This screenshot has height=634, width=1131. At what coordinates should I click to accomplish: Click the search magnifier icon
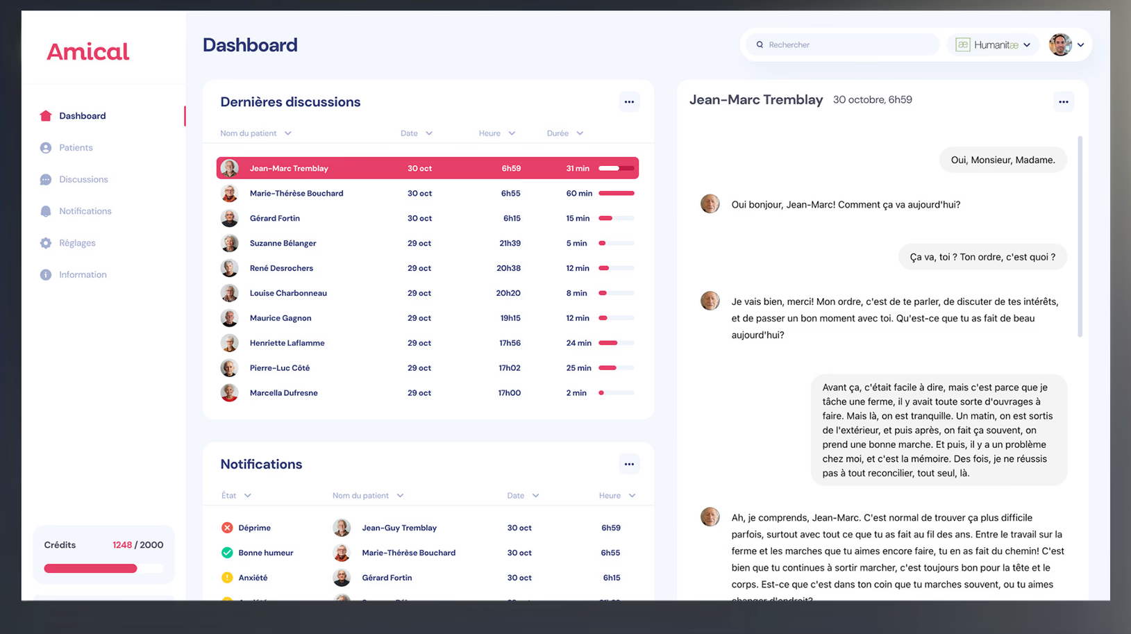[x=760, y=44]
